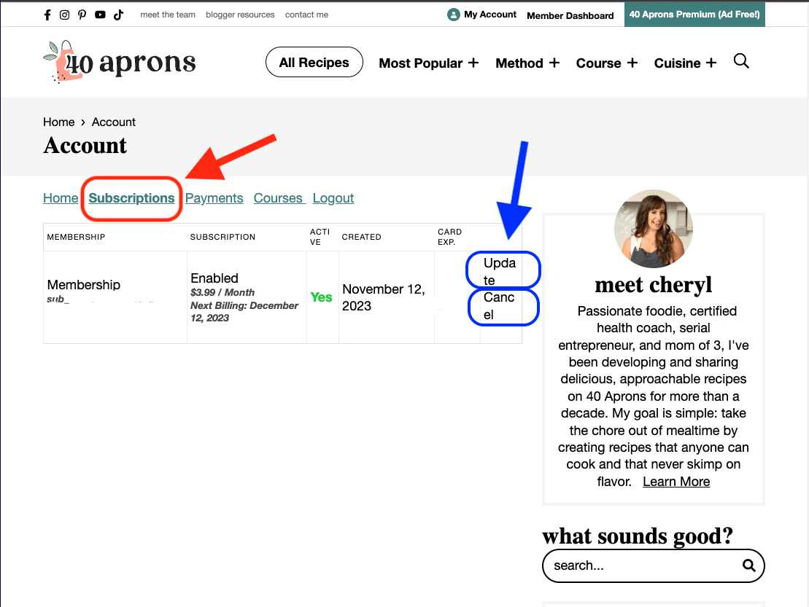Switch to Subscriptions tab

click(131, 198)
